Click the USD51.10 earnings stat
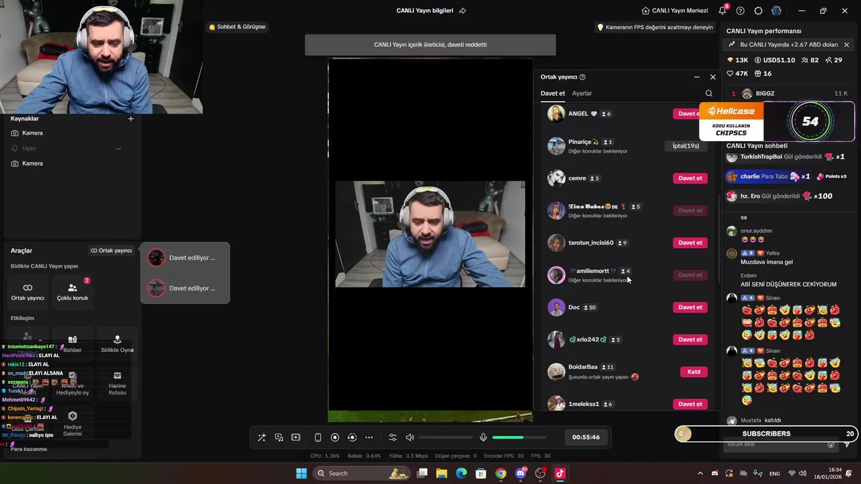 [774, 60]
